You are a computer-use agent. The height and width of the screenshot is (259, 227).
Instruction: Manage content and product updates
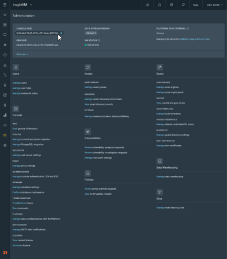(x=31, y=139)
